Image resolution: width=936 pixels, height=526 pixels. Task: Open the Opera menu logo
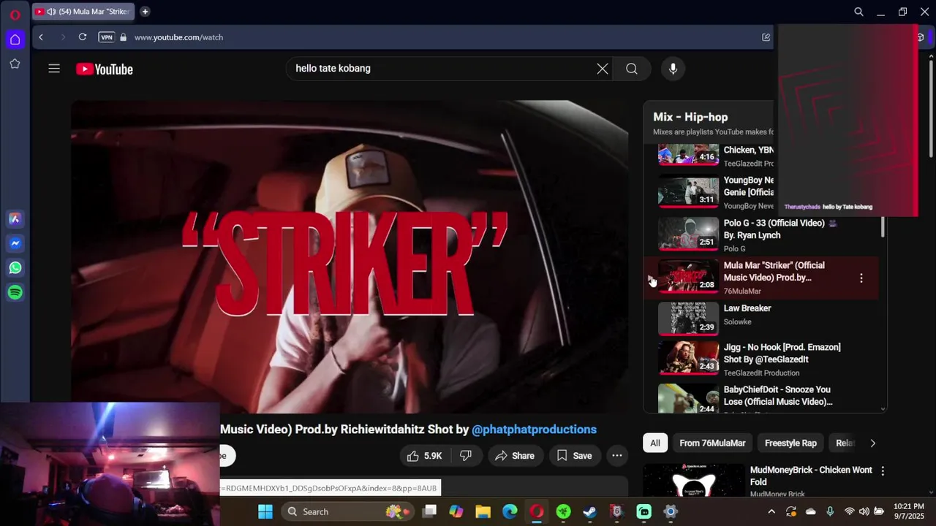[x=15, y=15]
